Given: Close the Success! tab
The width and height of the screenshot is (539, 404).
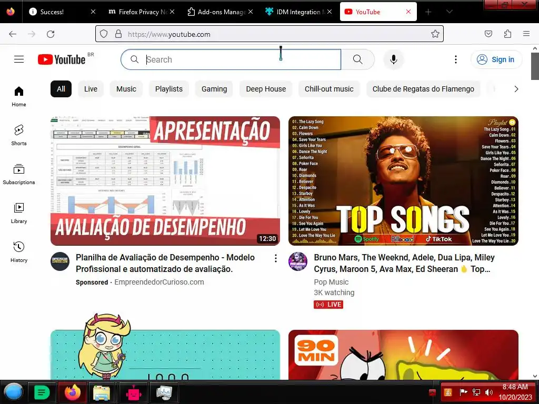Looking at the screenshot, I should [x=93, y=12].
